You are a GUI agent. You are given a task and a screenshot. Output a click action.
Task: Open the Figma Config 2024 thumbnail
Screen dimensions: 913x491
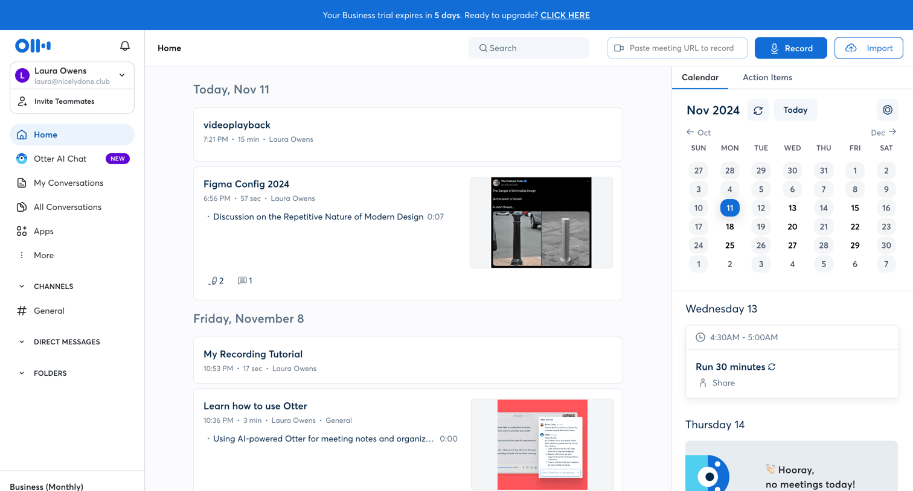(541, 223)
